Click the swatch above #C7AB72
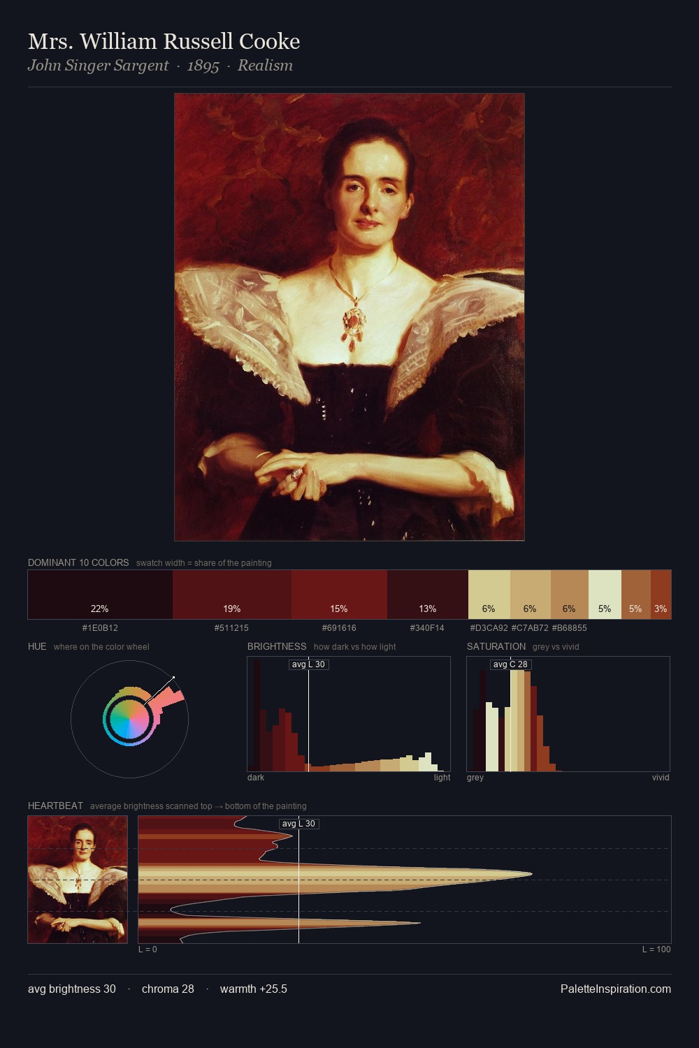Image resolution: width=699 pixels, height=1048 pixels. [x=531, y=595]
